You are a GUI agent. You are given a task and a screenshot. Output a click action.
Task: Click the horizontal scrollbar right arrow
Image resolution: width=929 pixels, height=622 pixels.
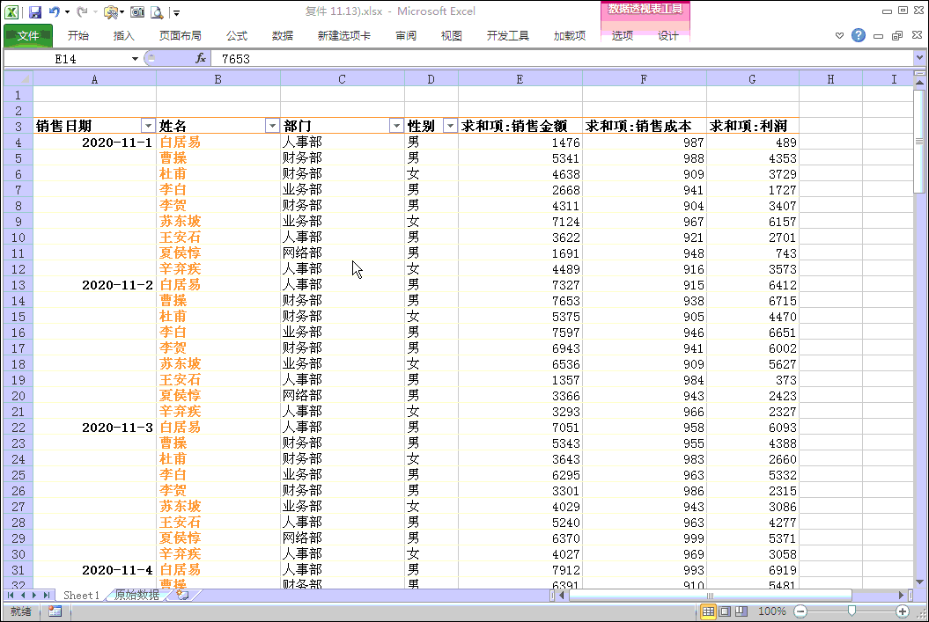(x=901, y=595)
